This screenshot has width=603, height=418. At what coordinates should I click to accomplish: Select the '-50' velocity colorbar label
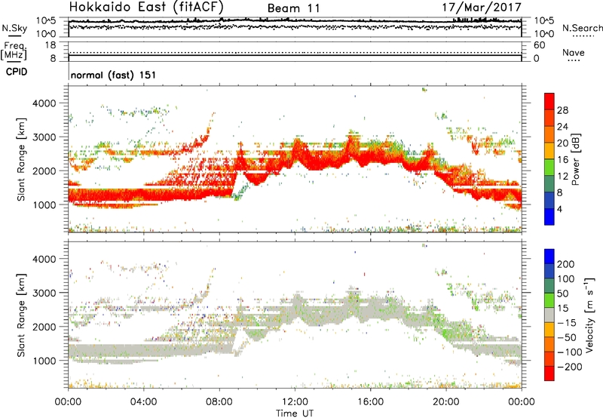tap(567, 337)
